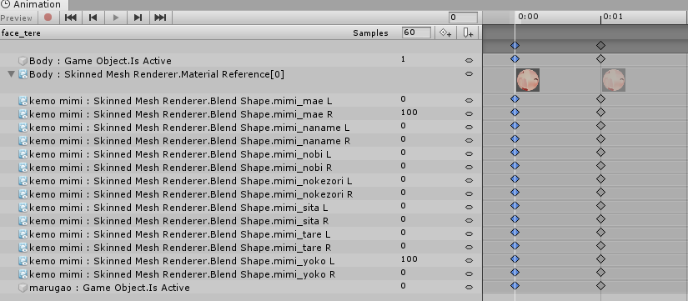The image size is (688, 301).
Task: Click renderer icon of mimi_nokezori L row
Action: pos(23,181)
